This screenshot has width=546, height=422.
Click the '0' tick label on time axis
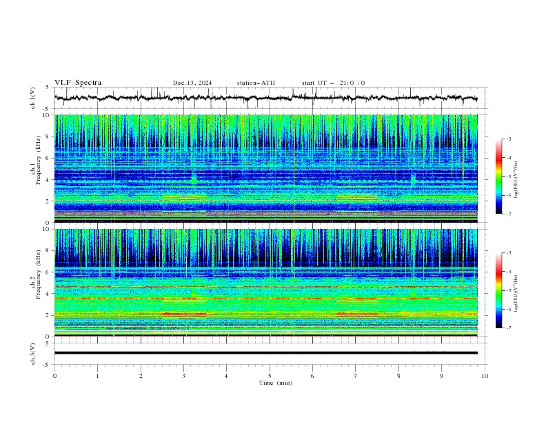[54, 376]
